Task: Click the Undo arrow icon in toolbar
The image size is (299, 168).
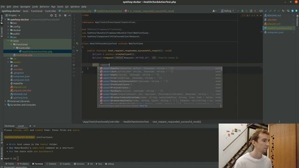Action: [x=283, y=11]
